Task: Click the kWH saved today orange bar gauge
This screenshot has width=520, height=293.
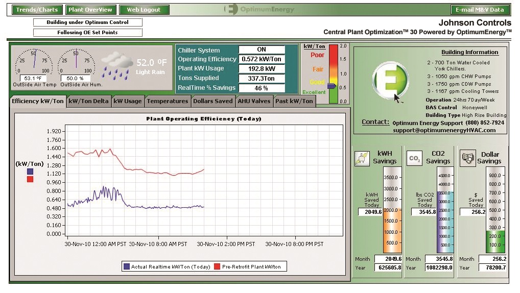Action: (392, 209)
